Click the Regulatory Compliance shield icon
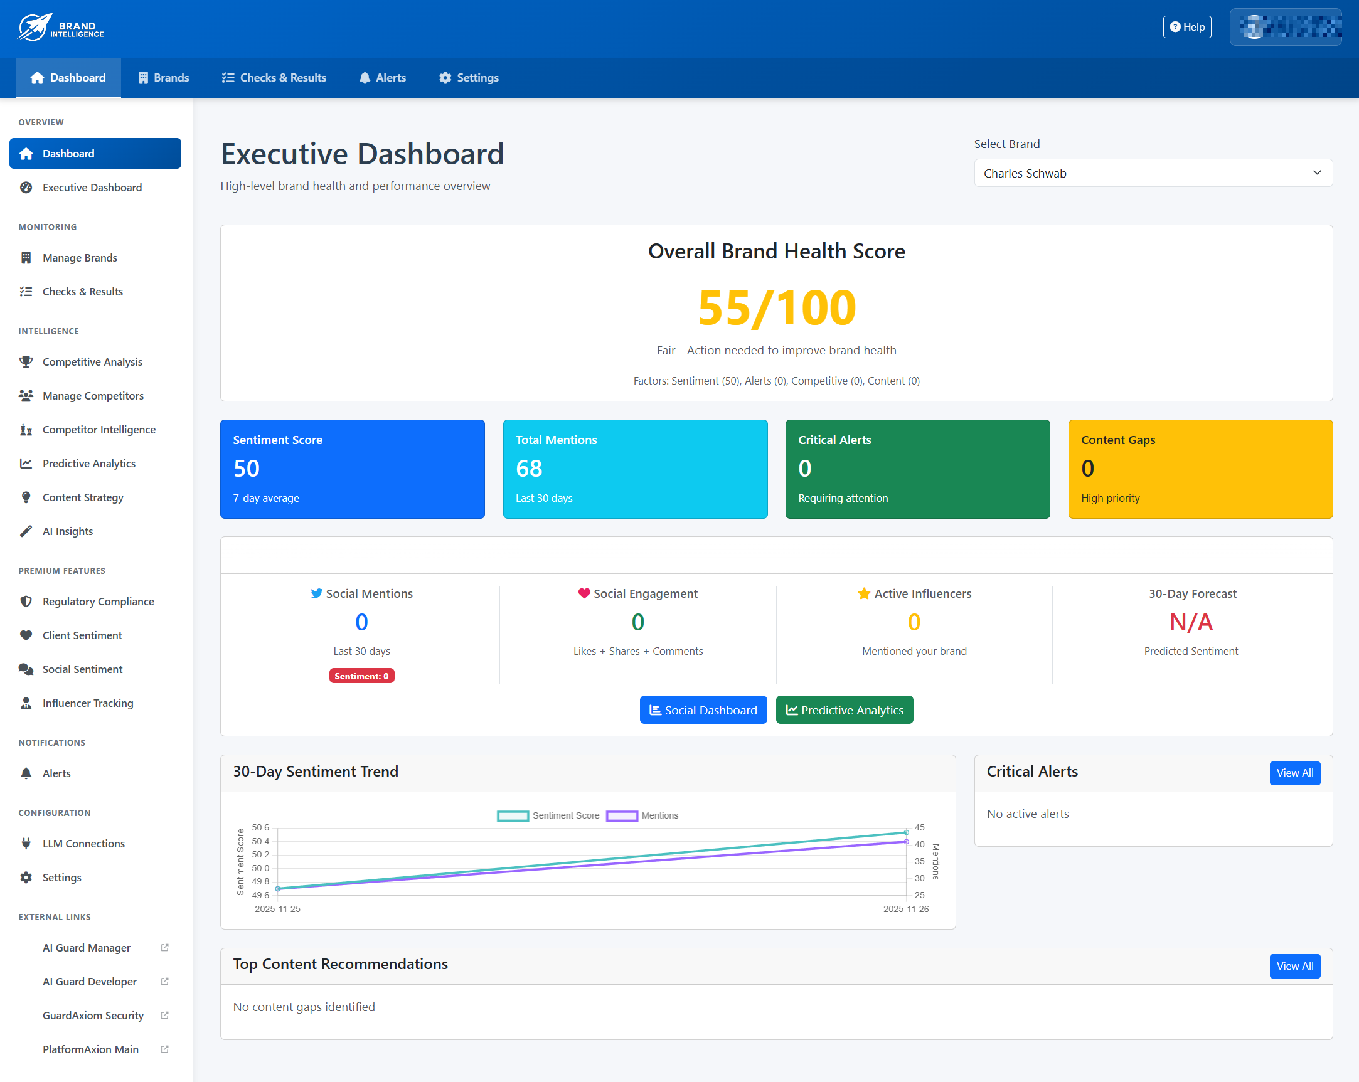1359x1082 pixels. [26, 601]
